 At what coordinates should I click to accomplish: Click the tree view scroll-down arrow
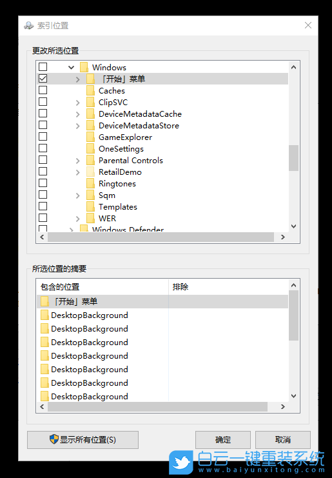coord(293,226)
